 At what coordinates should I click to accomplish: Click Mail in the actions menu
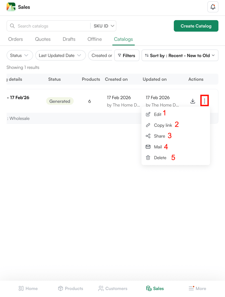(x=157, y=146)
